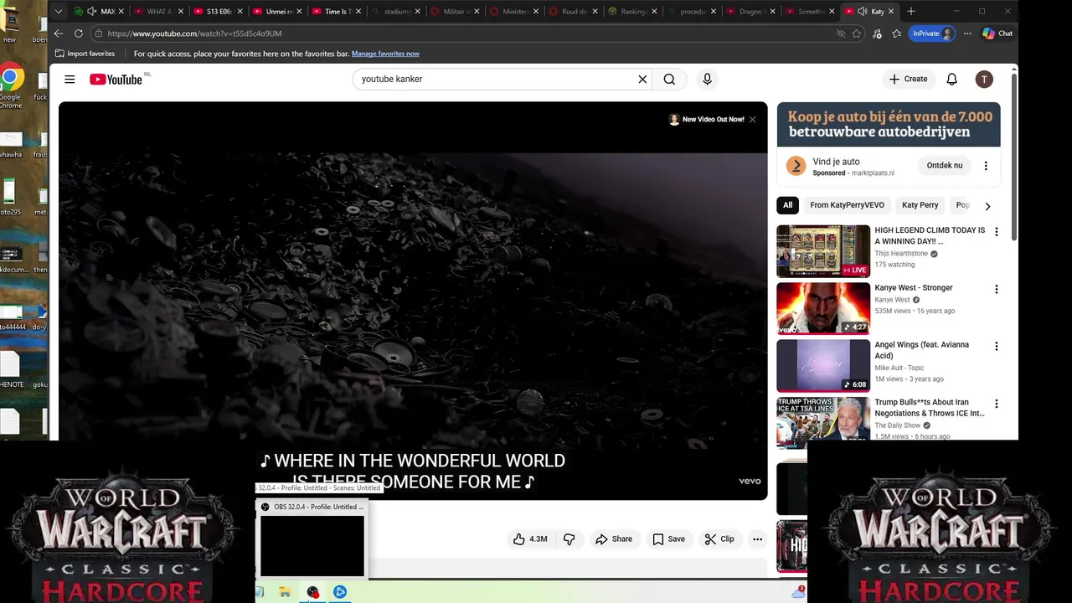Select the All filter chip
The width and height of the screenshot is (1072, 603).
click(x=787, y=205)
